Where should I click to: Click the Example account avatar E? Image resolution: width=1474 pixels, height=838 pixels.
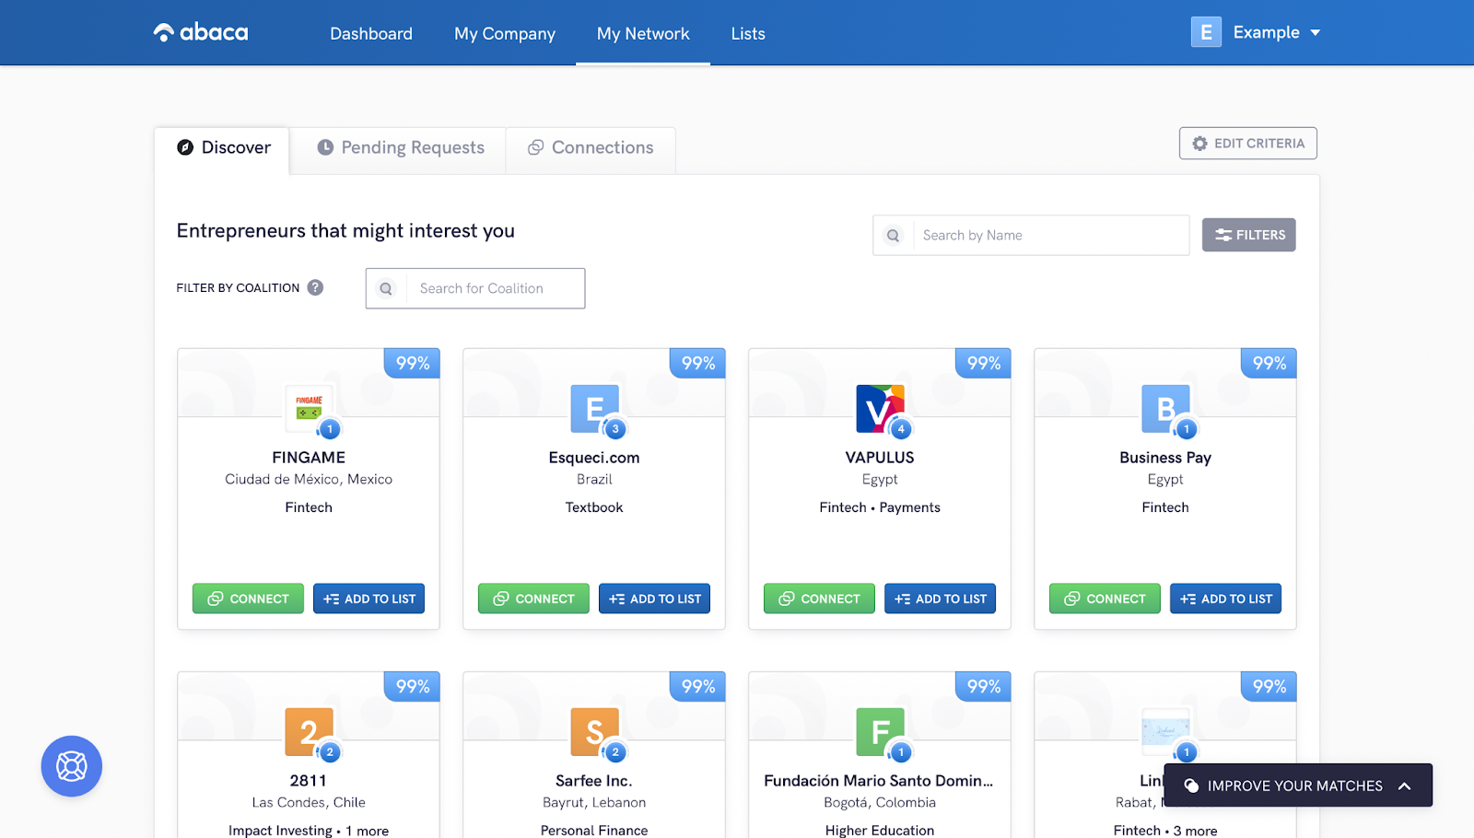1206,32
